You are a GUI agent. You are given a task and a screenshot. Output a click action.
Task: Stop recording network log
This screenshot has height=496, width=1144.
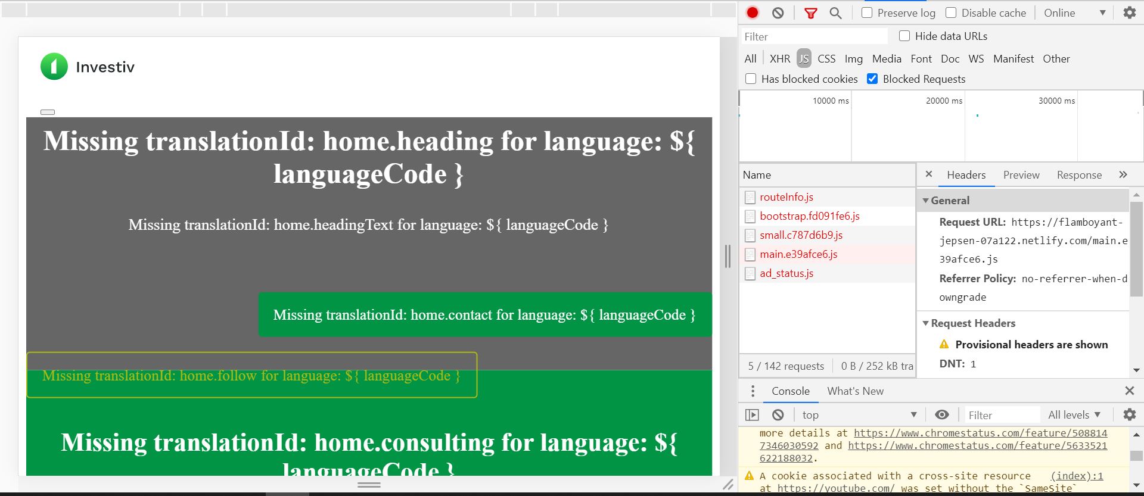click(753, 13)
